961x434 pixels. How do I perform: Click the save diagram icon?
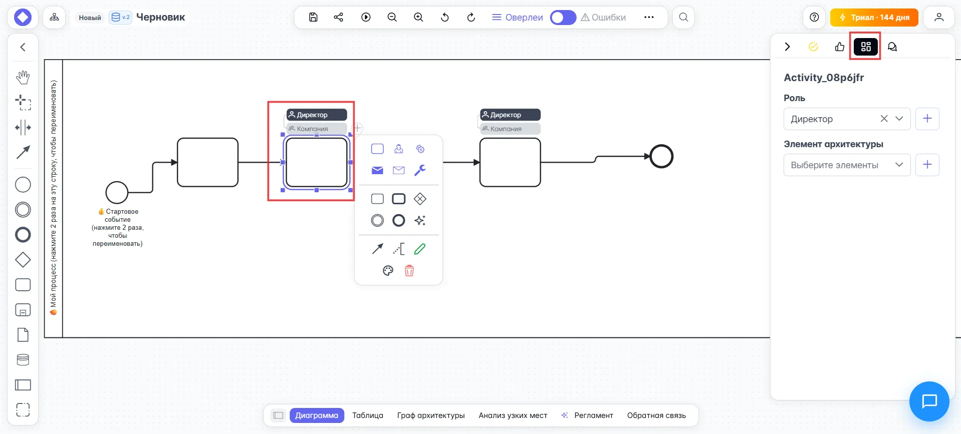tap(313, 17)
